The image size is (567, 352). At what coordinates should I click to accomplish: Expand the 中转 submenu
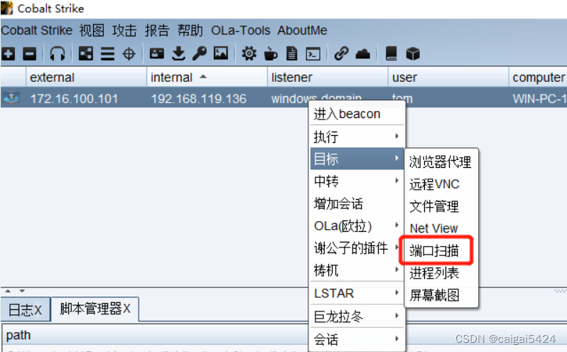pos(357,181)
